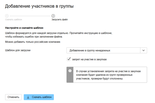Click the Настройте и скачайте шаблон subheading
The width and height of the screenshot is (155, 103).
tap(24, 28)
